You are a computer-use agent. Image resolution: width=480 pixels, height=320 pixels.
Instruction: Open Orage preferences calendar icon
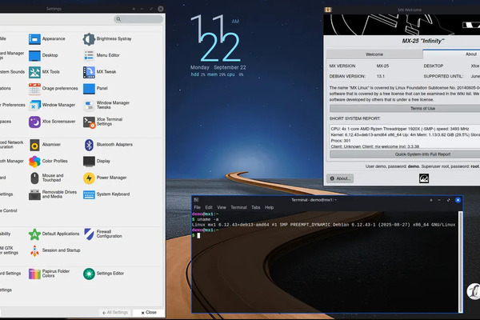[x=34, y=89]
